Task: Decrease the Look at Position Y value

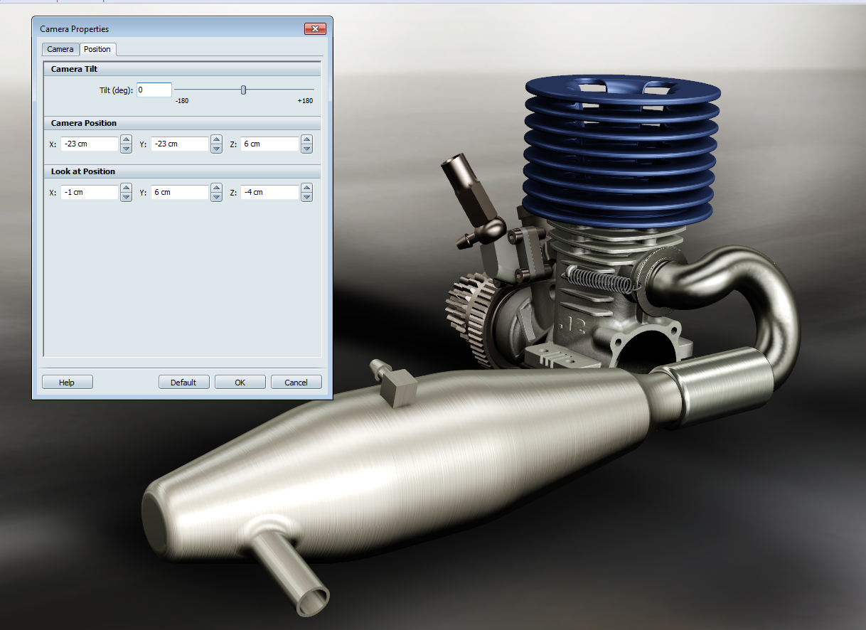Action: tap(216, 197)
